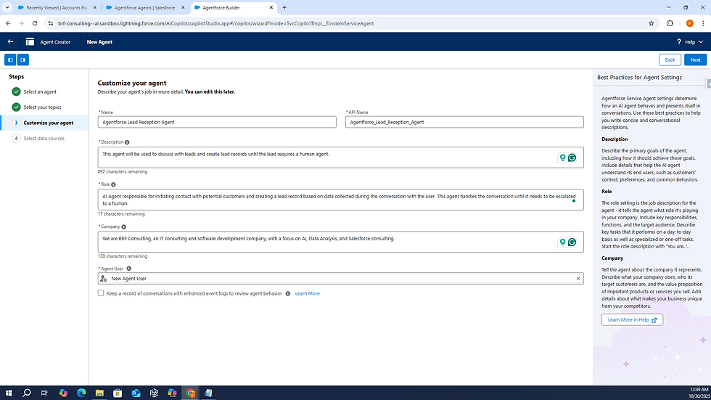Click the Role info icon
This screenshot has width=711, height=400.
(113, 184)
